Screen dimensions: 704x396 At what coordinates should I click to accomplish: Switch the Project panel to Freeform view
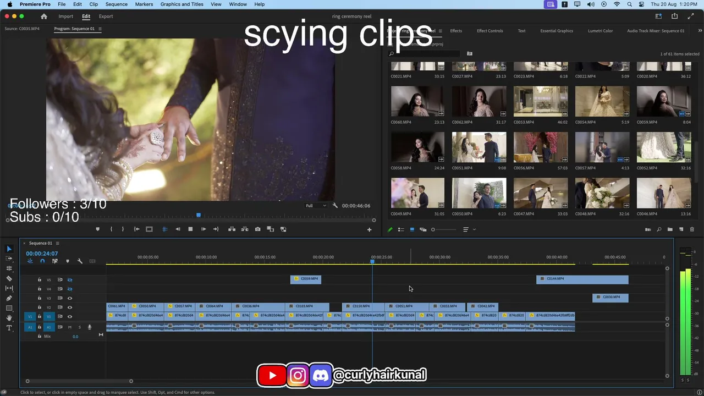coord(423,229)
